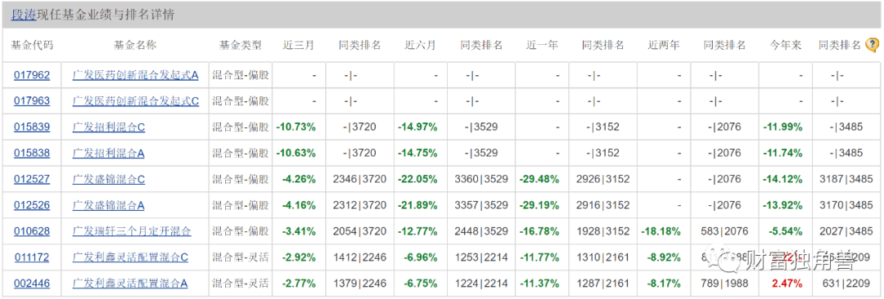Select the 广发盛锦混合A fund name
Viewport: 884px width, 299px height.
point(109,206)
